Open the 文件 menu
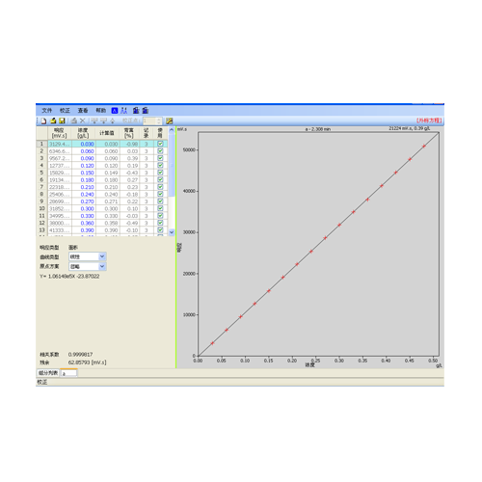 [47, 111]
